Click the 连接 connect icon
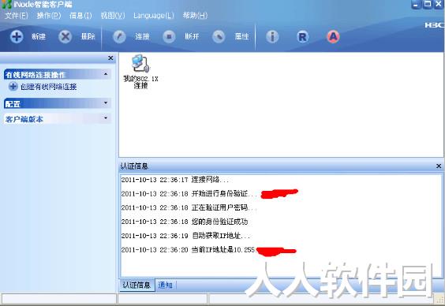The width and height of the screenshot is (445, 306). click(x=119, y=36)
